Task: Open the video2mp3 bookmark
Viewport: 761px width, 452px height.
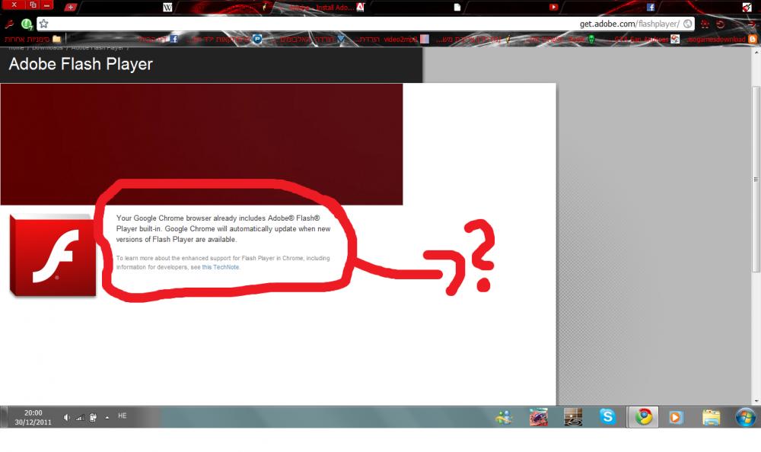Action: point(394,40)
